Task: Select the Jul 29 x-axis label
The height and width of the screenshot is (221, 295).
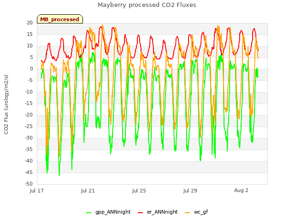Action: pyautogui.click(x=190, y=191)
